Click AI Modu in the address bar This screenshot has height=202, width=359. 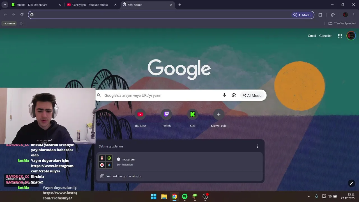tap(302, 15)
